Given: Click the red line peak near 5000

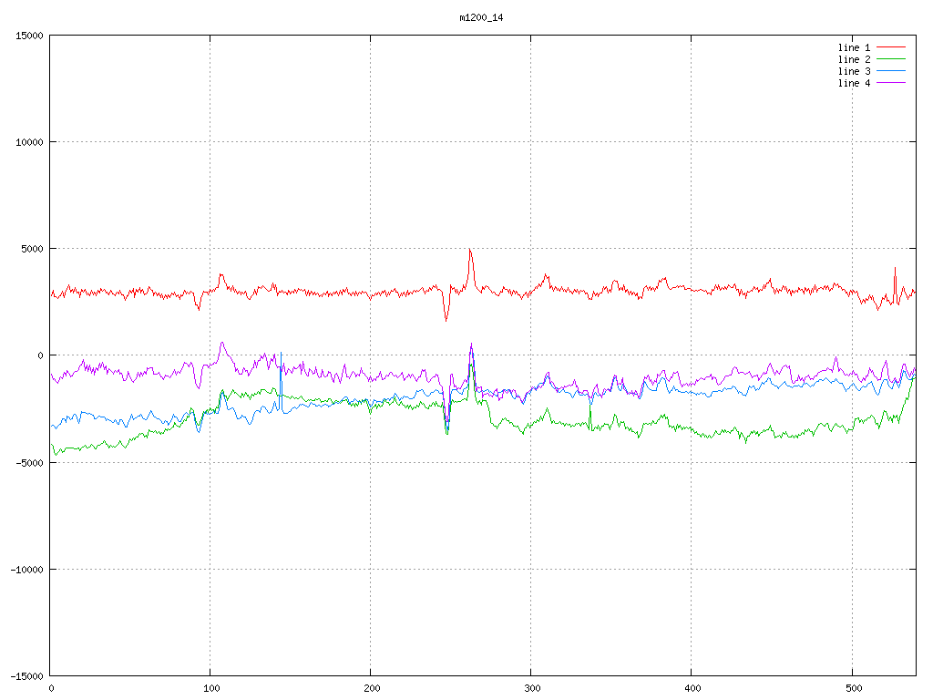Looking at the screenshot, I should 470,250.
